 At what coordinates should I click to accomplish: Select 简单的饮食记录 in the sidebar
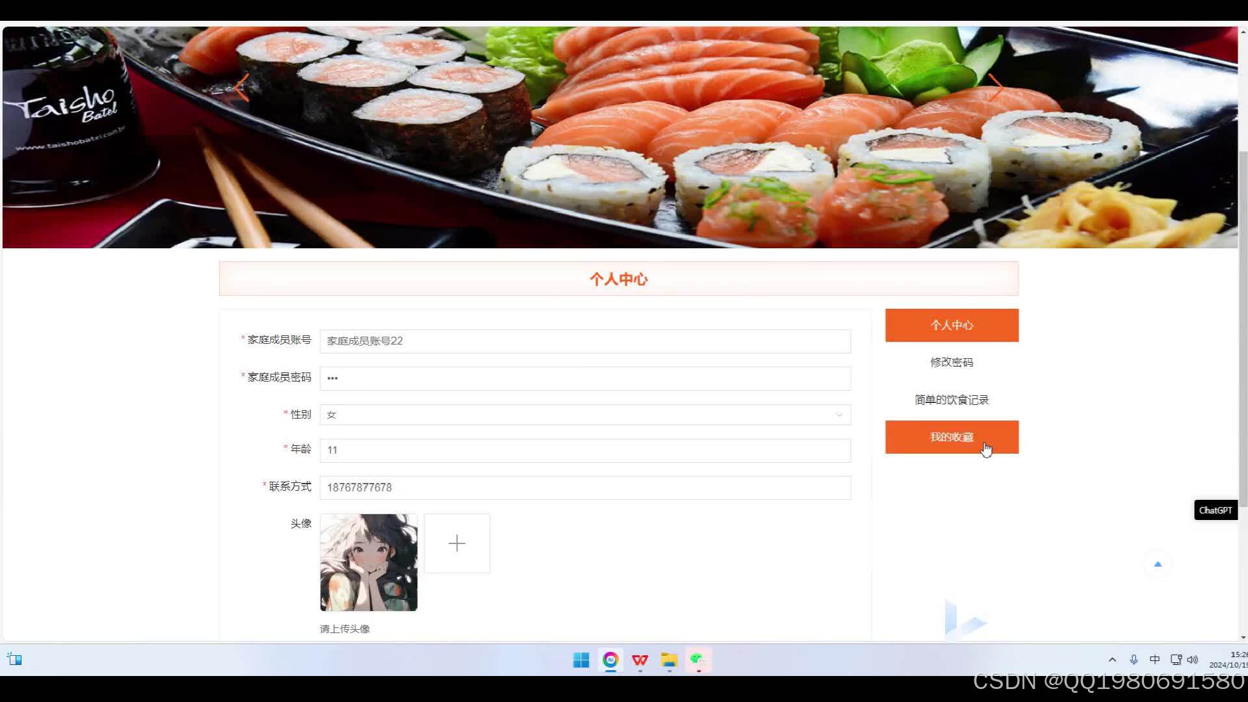pyautogui.click(x=951, y=399)
